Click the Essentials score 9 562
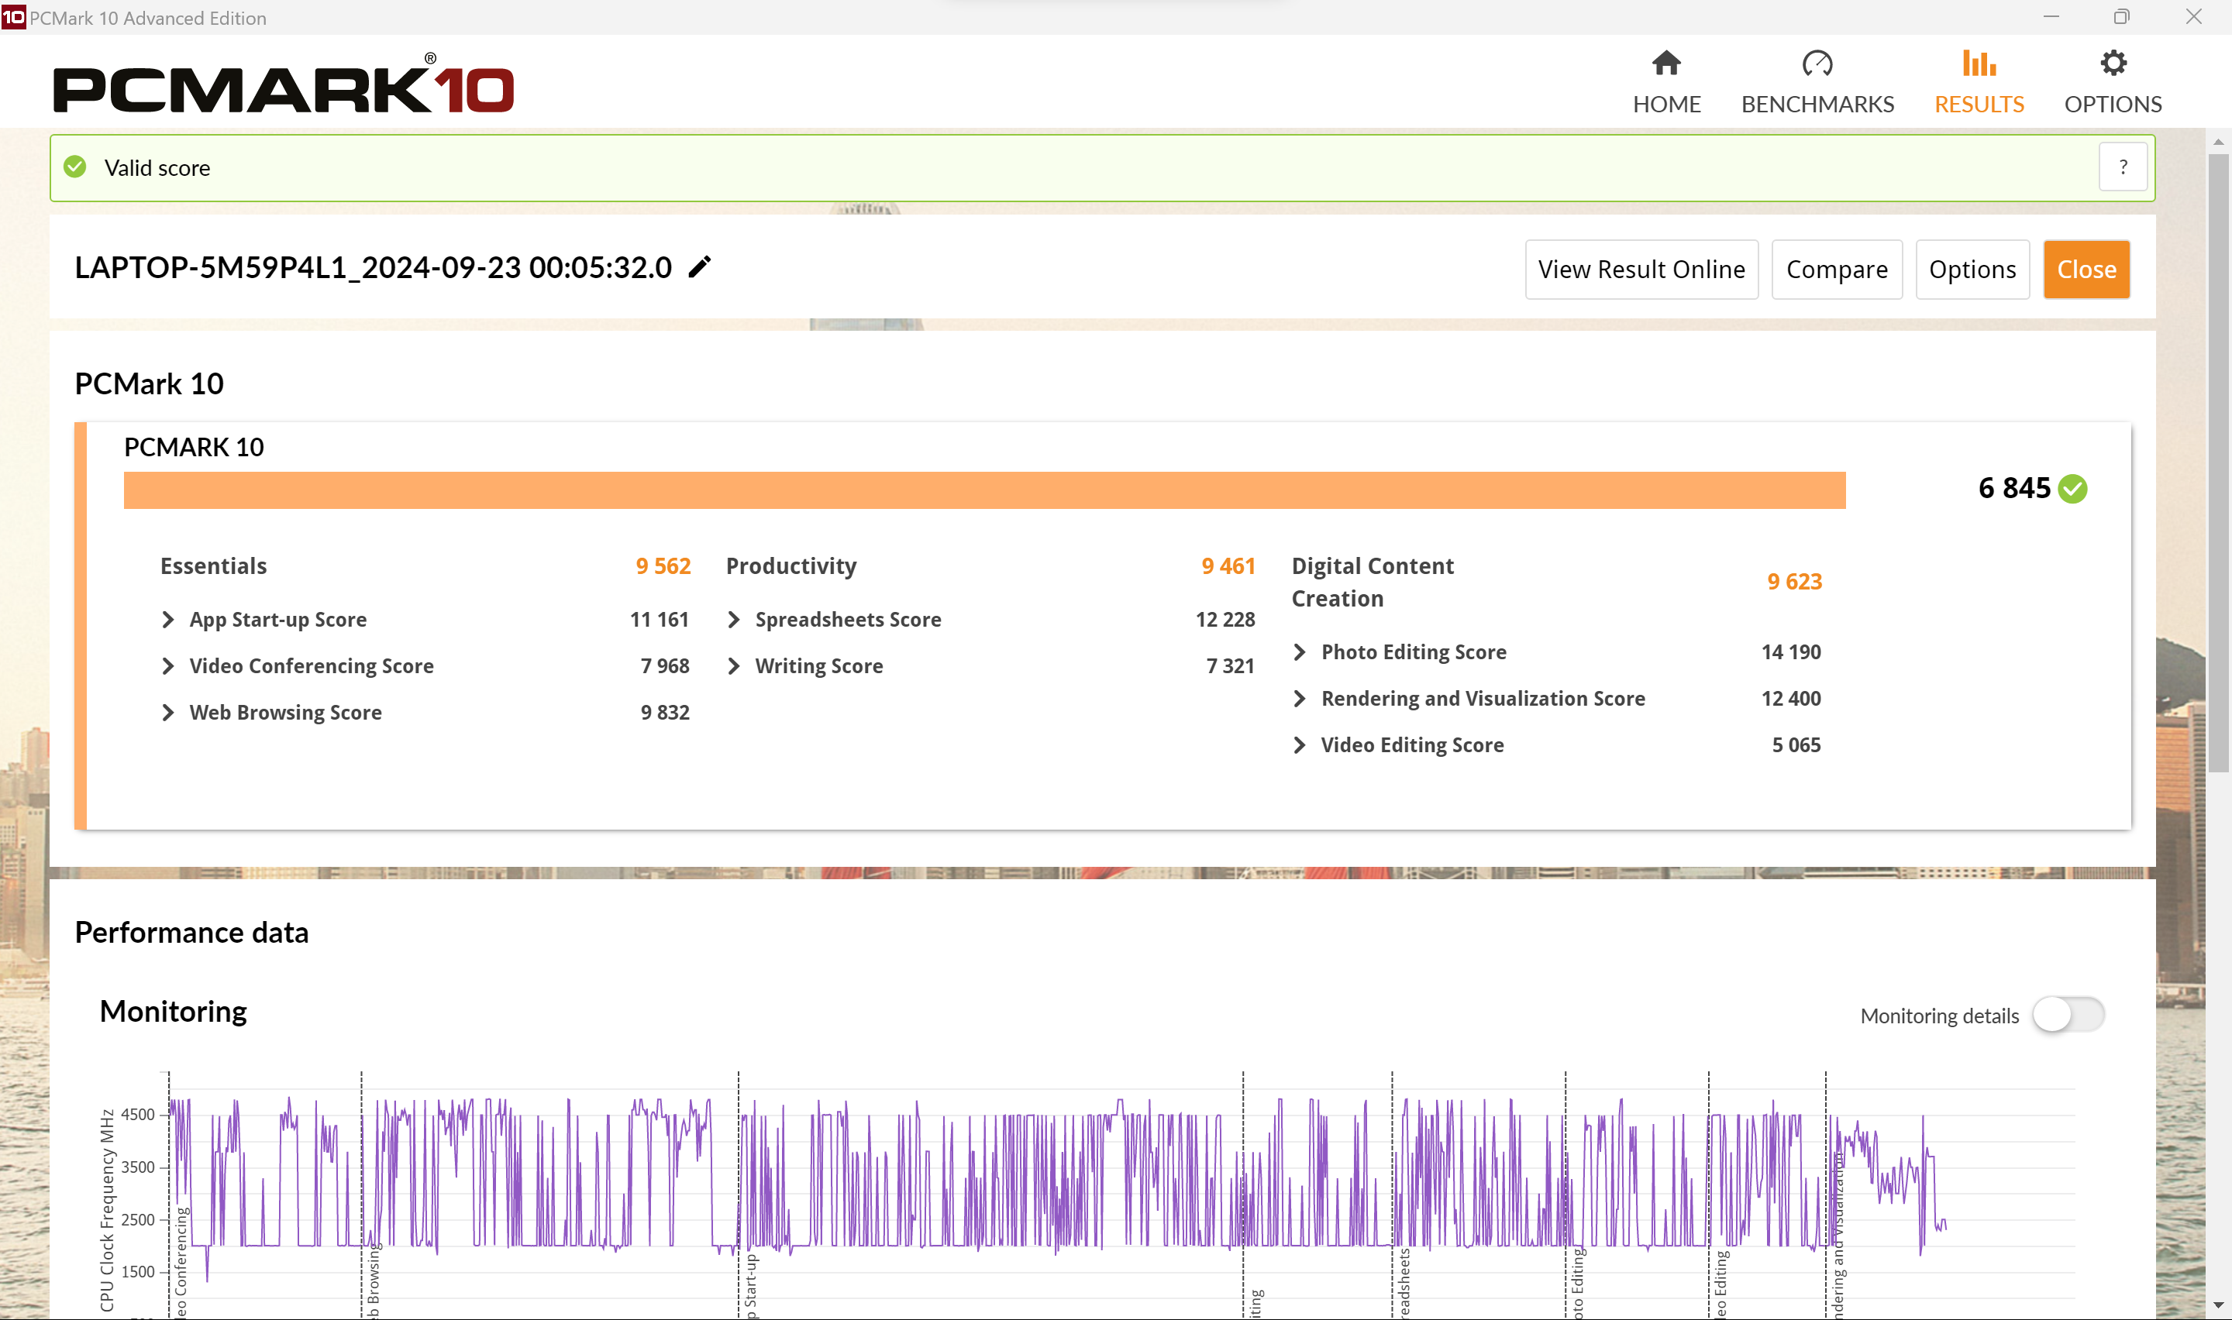This screenshot has height=1320, width=2232. 663,565
